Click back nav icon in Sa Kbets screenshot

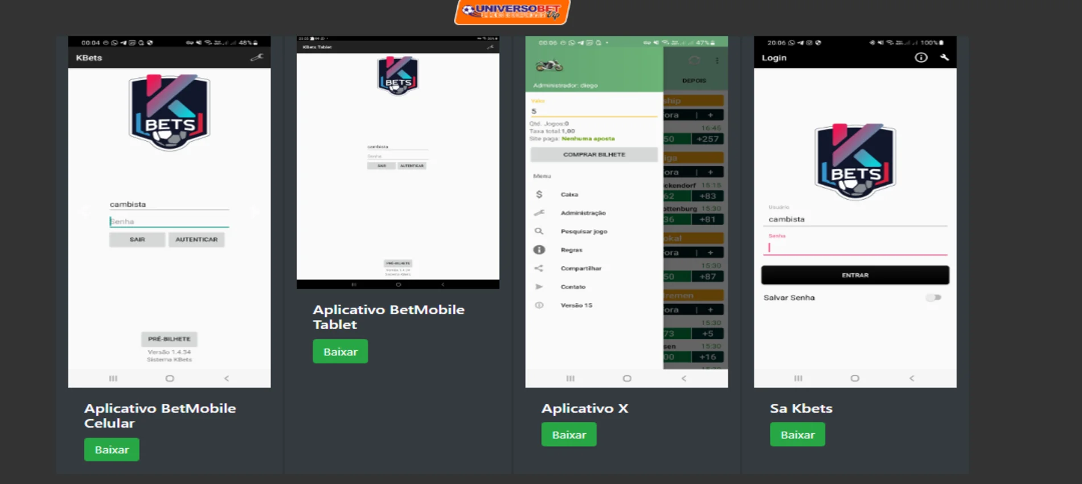pos(912,378)
